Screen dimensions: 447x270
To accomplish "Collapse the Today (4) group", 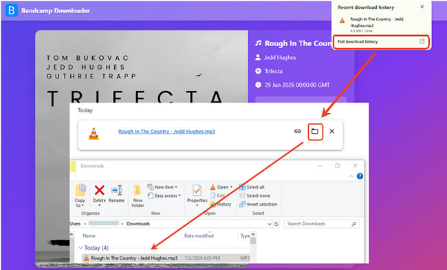I will 80,248.
